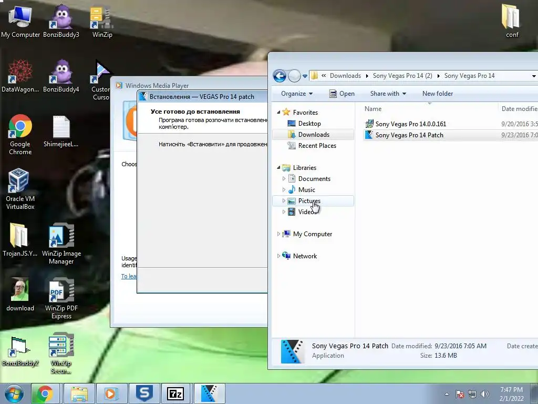The image size is (538, 404).
Task: Expand Network in navigation pane
Action: pyautogui.click(x=278, y=256)
